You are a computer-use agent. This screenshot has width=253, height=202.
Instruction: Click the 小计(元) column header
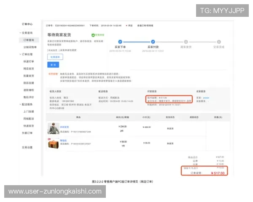146,117
